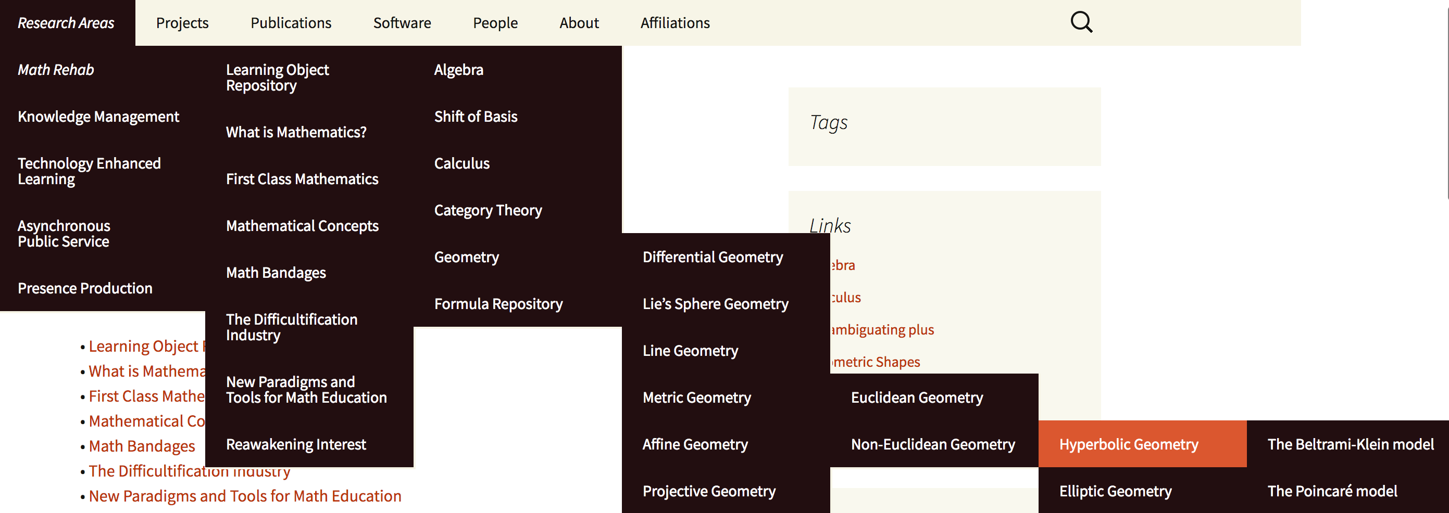Follow the Math Bandages page link
Screen dimensions: 1449x513
coord(142,446)
